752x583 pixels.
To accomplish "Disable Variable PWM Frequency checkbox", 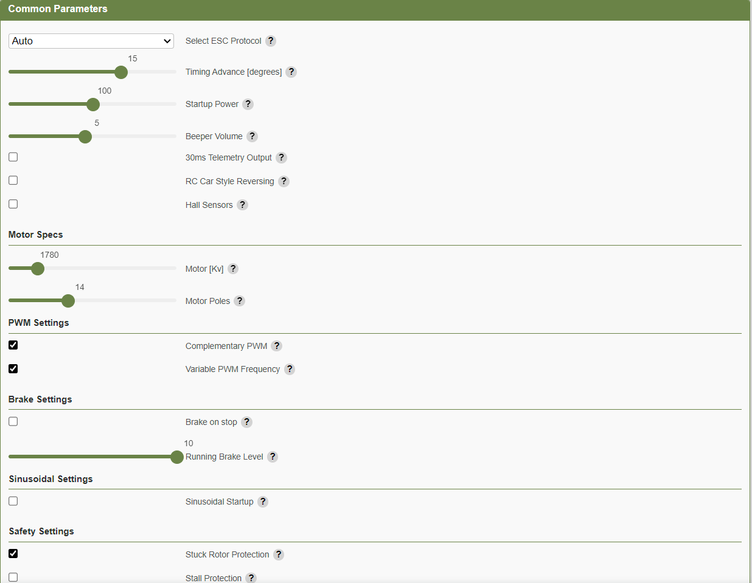I will (x=13, y=368).
